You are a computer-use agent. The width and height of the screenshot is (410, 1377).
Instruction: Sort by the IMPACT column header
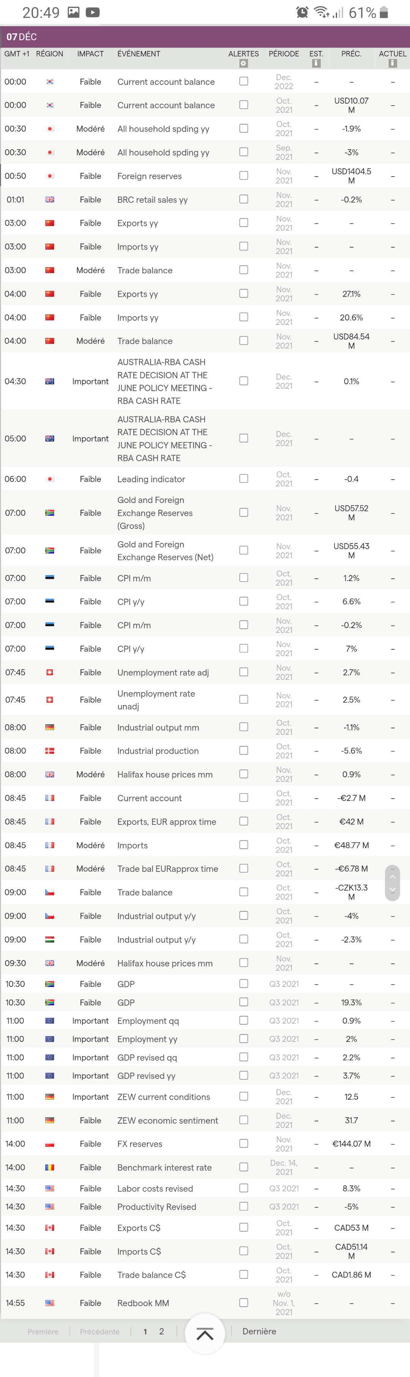(x=90, y=54)
